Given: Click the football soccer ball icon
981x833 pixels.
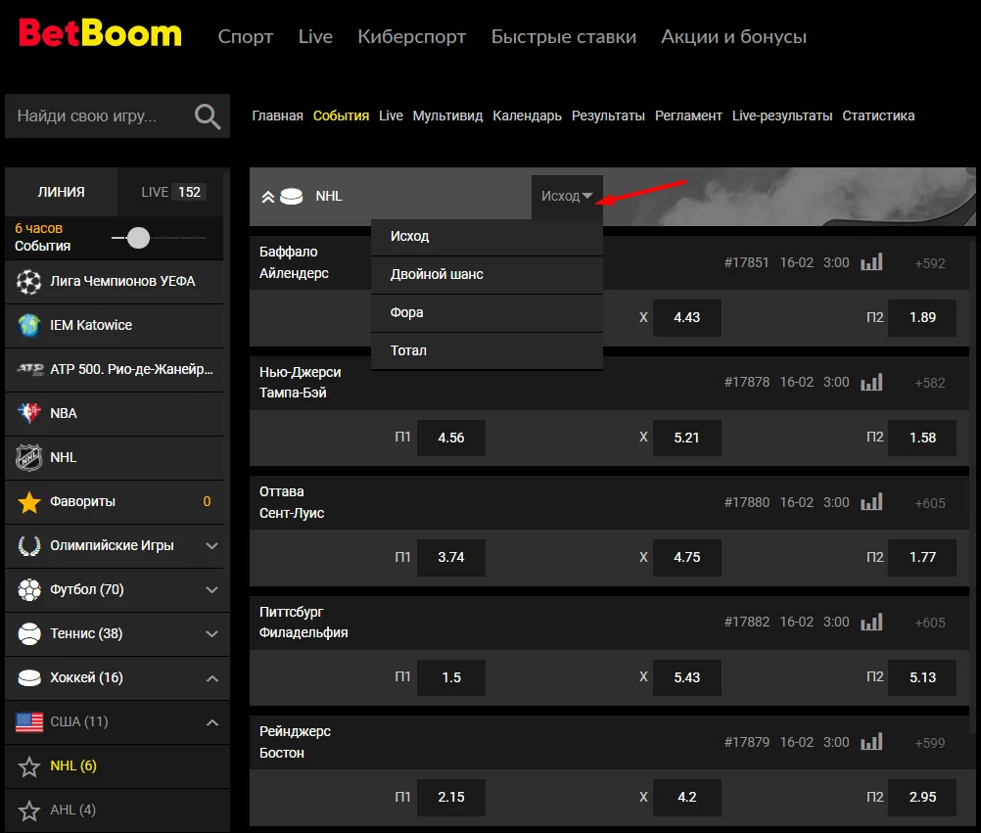Looking at the screenshot, I should [28, 589].
